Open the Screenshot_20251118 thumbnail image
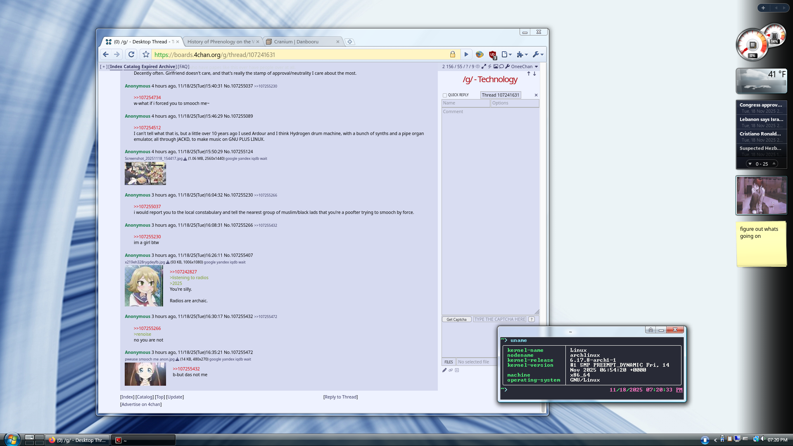 coord(145,173)
